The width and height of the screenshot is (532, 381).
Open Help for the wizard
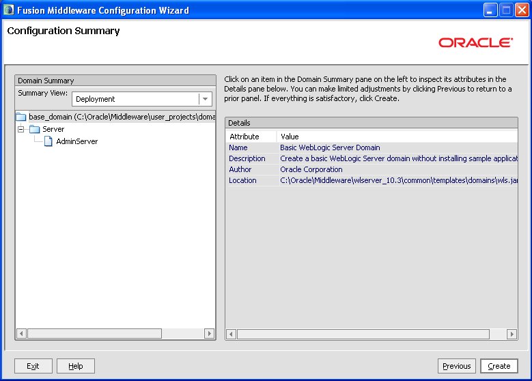pos(76,366)
